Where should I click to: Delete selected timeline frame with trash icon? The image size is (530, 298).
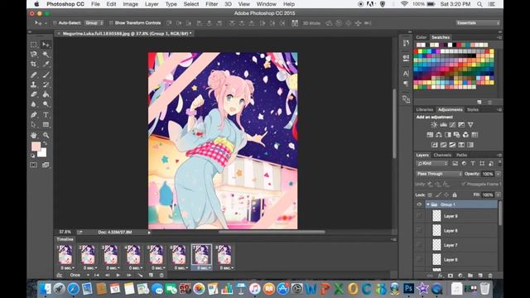161,275
